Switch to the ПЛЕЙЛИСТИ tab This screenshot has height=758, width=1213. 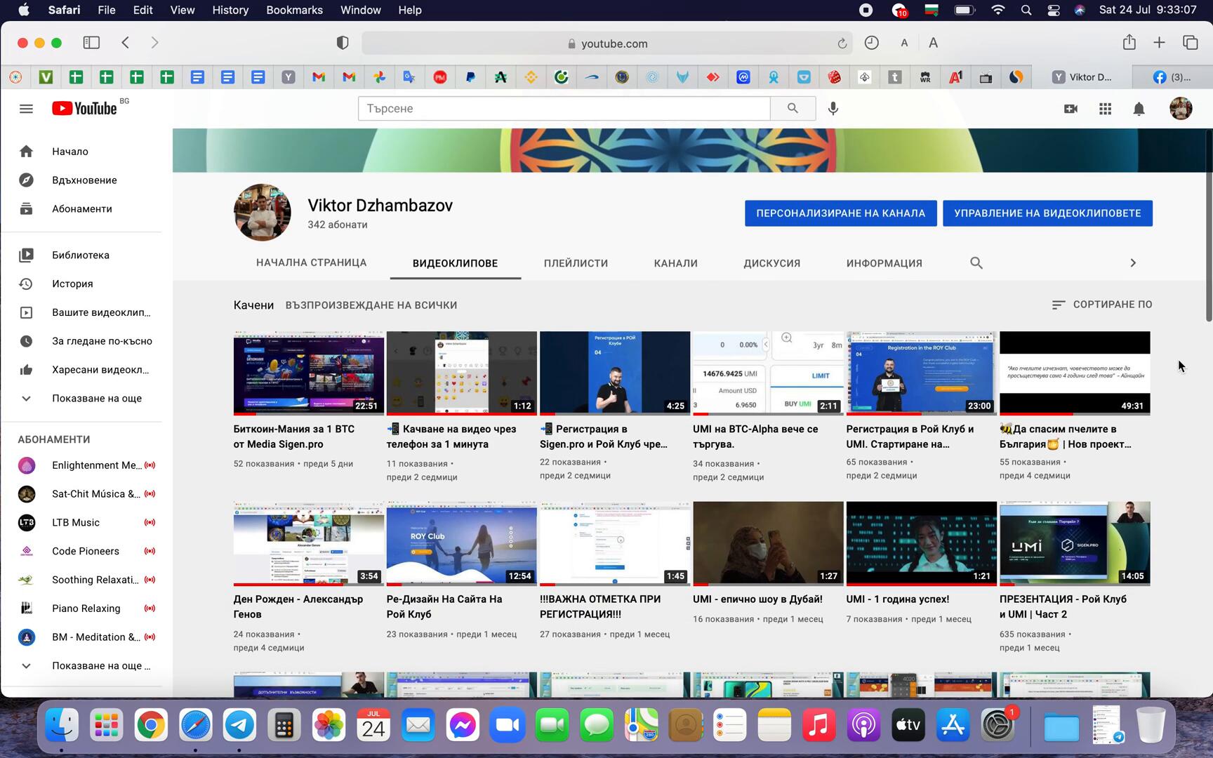[576, 263]
